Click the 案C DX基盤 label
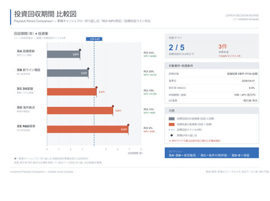This screenshot has width=270, height=201. [x=25, y=89]
